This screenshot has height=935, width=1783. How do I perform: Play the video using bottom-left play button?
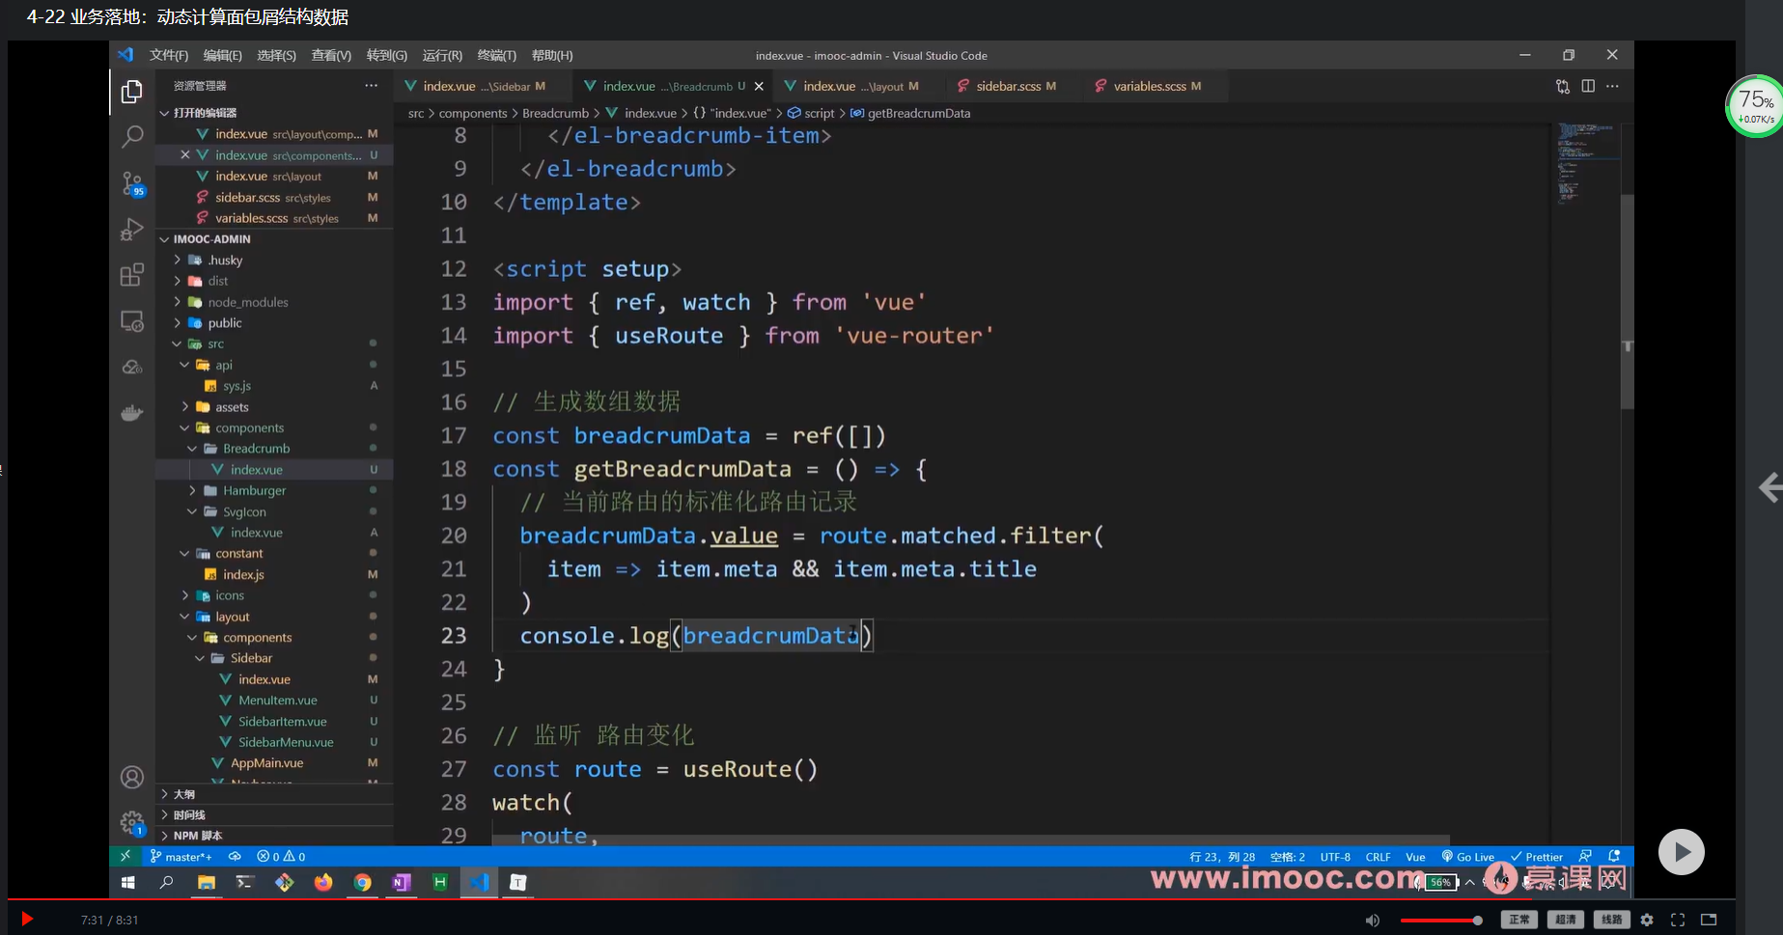tap(27, 919)
